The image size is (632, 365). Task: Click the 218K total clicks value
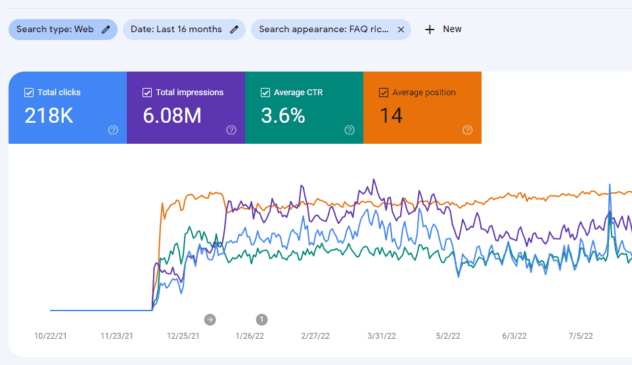pyautogui.click(x=49, y=116)
